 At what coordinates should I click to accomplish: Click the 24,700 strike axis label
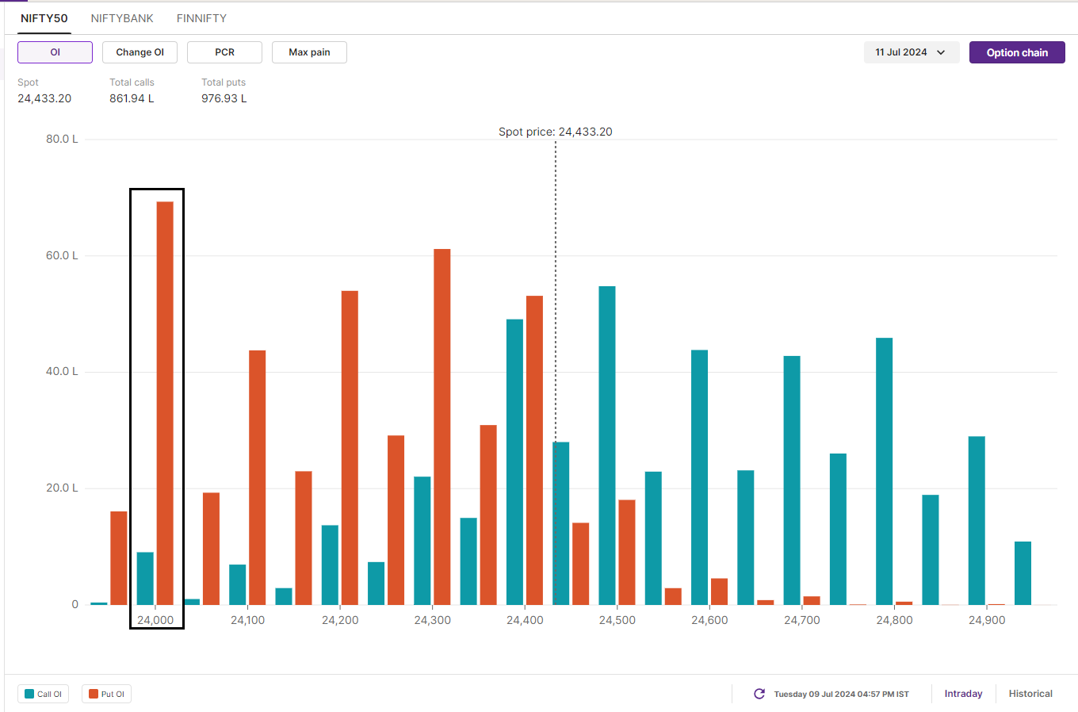coord(802,620)
